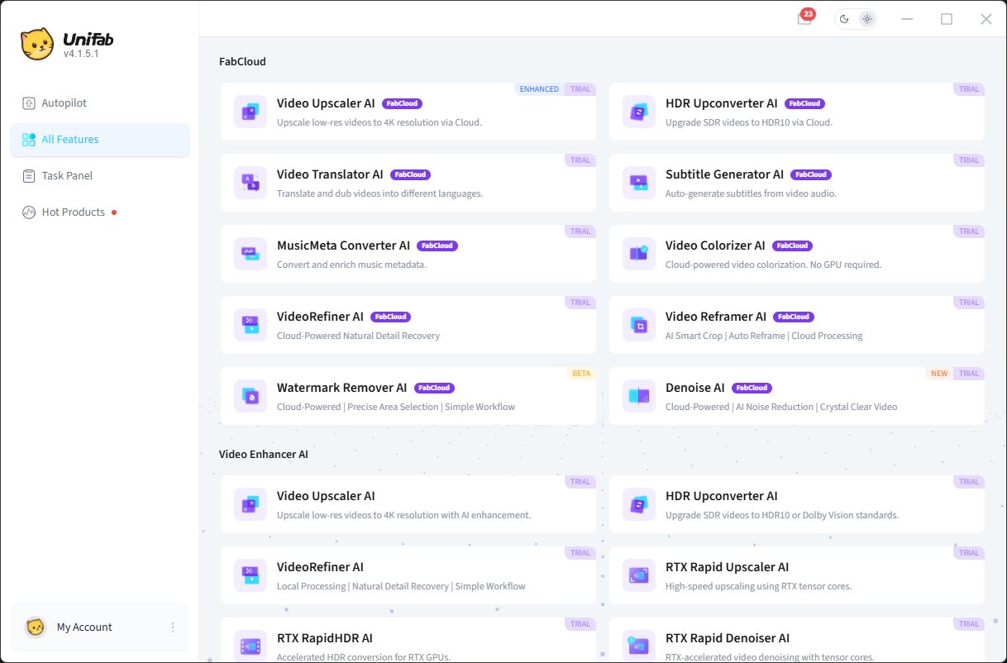The height and width of the screenshot is (663, 1007).
Task: Click TRIAL tag on RTX Rapid Upscaler card
Action: tap(969, 553)
